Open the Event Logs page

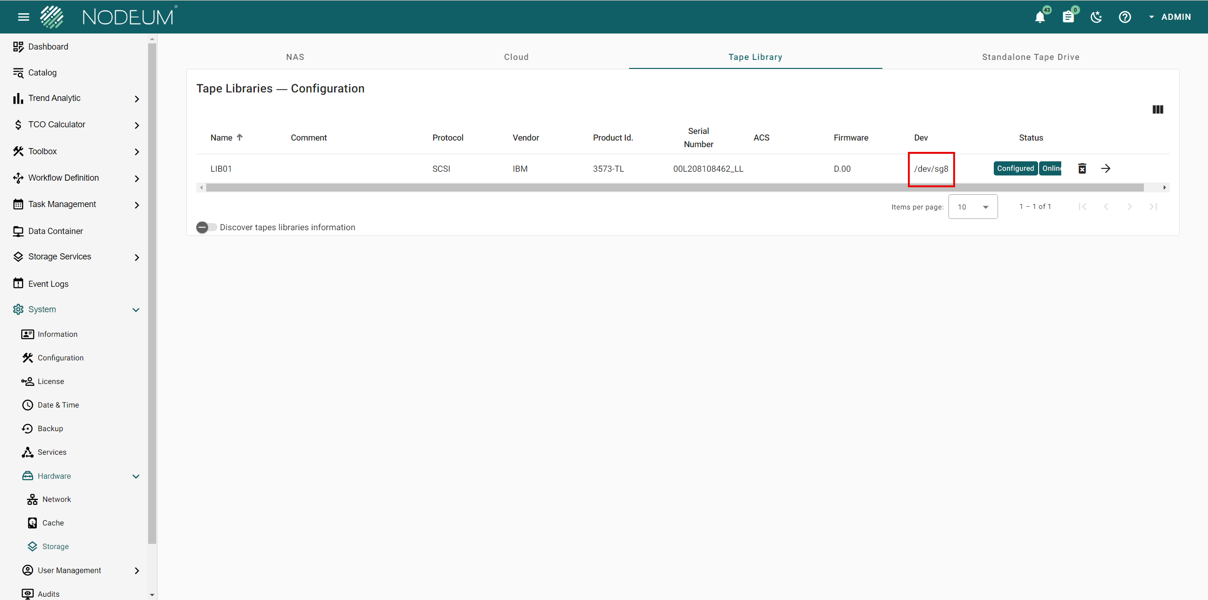(x=48, y=284)
